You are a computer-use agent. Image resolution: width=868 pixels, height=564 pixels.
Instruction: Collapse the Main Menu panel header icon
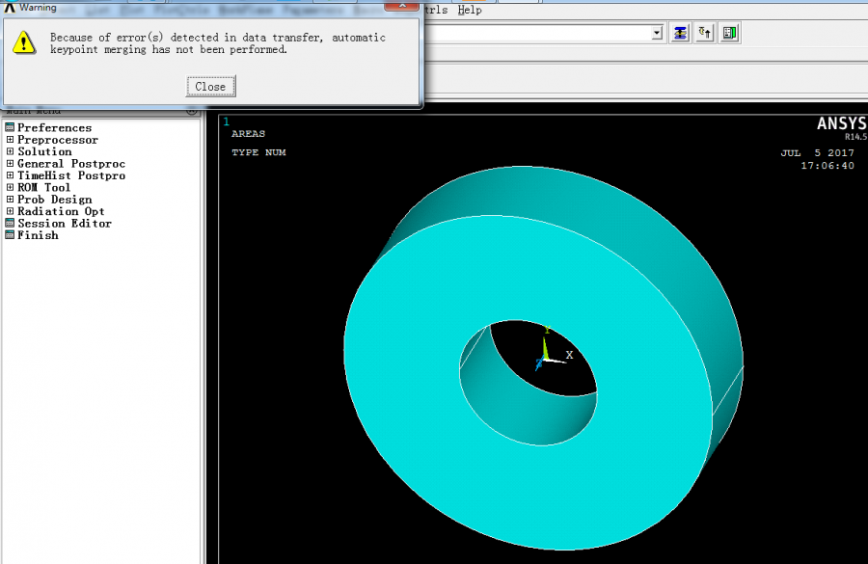191,111
